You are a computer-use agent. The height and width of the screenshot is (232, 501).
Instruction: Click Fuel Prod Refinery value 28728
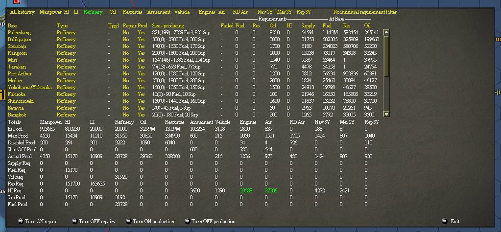tap(121, 204)
